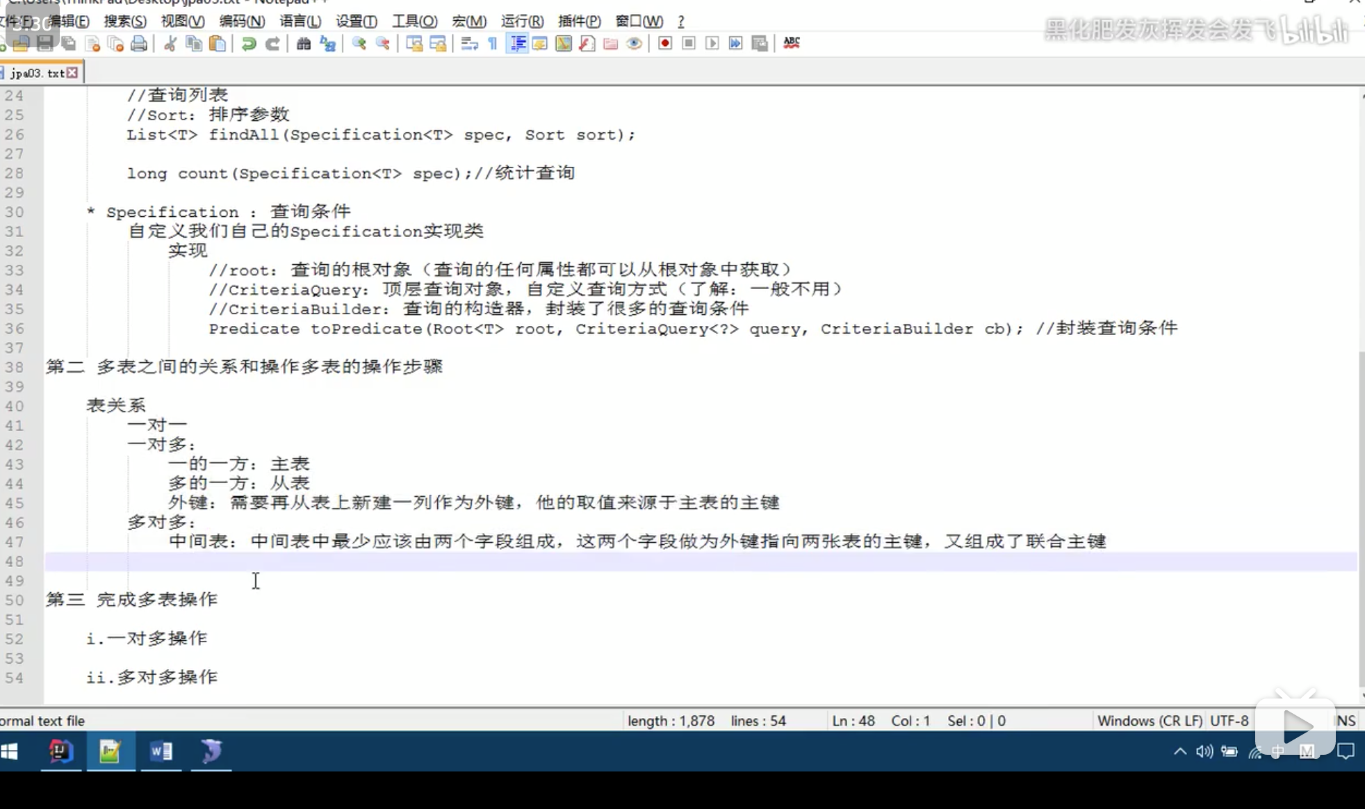The height and width of the screenshot is (809, 1365).
Task: Click the ABC spell check icon
Action: [791, 43]
